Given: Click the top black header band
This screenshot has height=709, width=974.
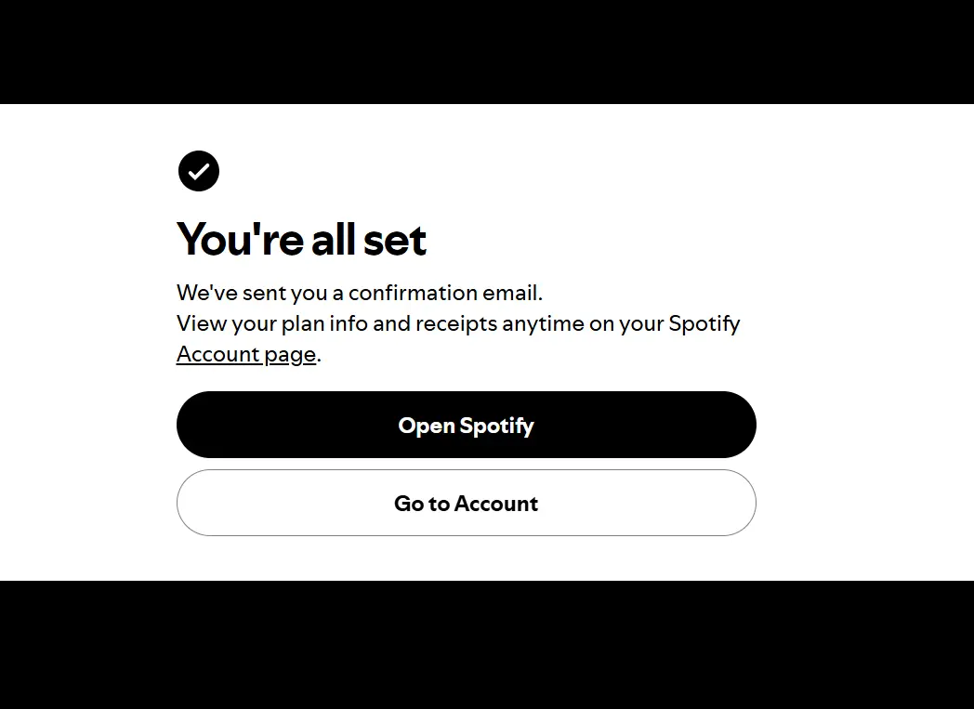Looking at the screenshot, I should tap(487, 51).
